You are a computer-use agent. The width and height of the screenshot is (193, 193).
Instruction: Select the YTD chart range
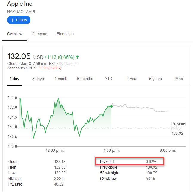click(x=108, y=79)
